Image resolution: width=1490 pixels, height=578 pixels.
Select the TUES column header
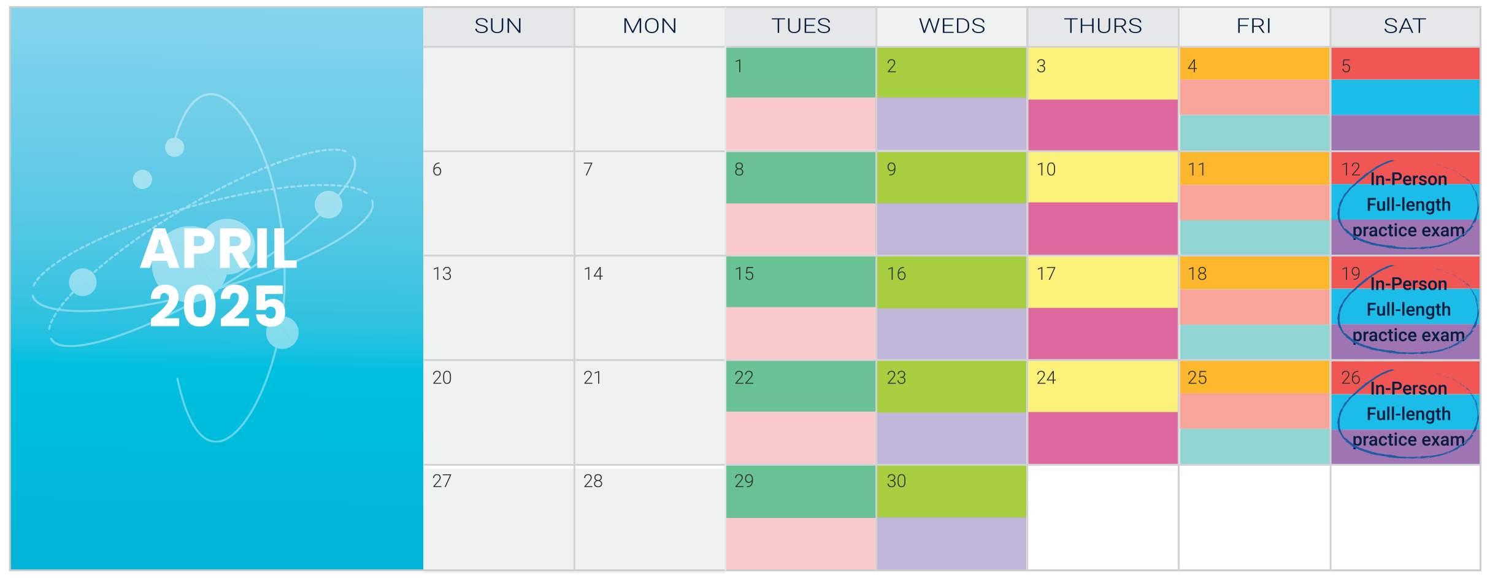(x=801, y=26)
